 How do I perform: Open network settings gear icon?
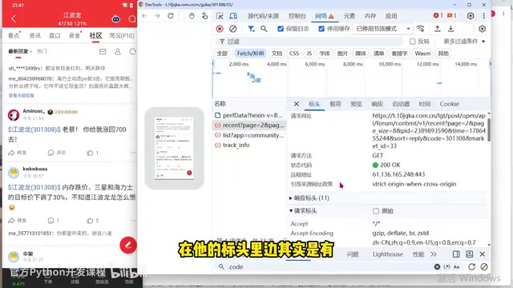(x=482, y=29)
